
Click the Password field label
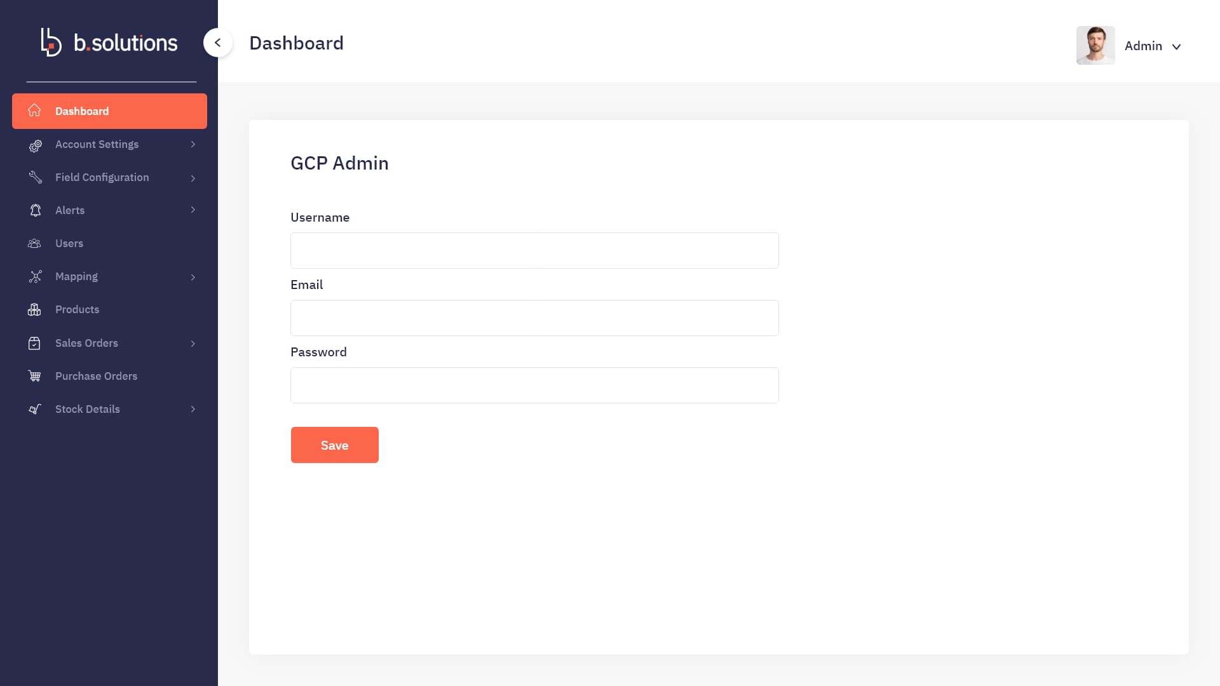318,352
